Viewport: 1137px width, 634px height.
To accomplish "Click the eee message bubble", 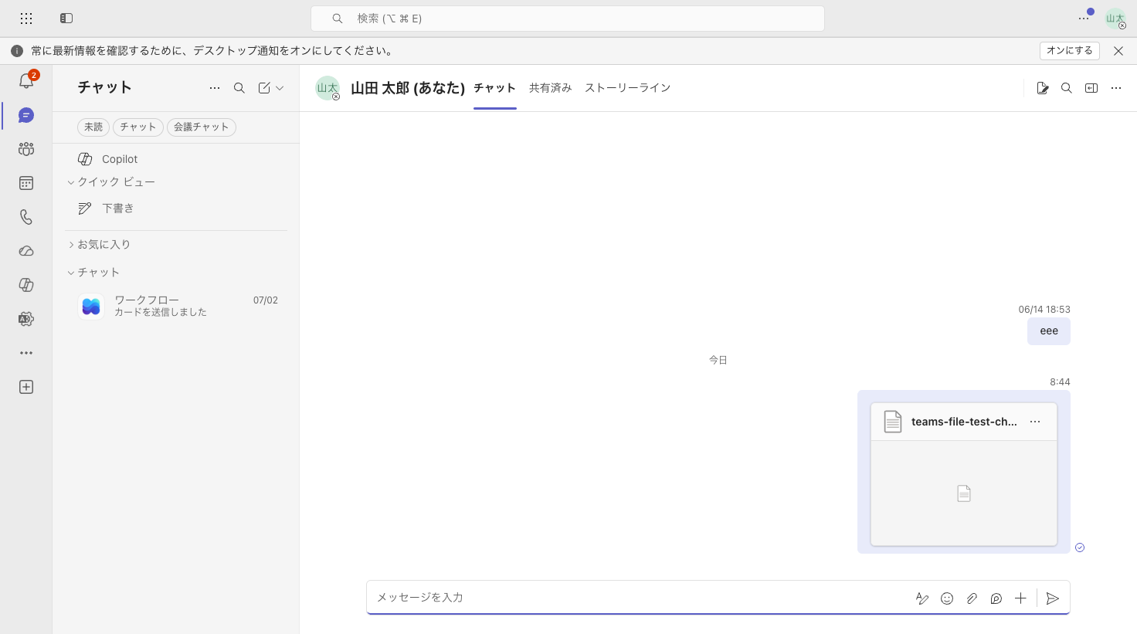I will coord(1049,331).
